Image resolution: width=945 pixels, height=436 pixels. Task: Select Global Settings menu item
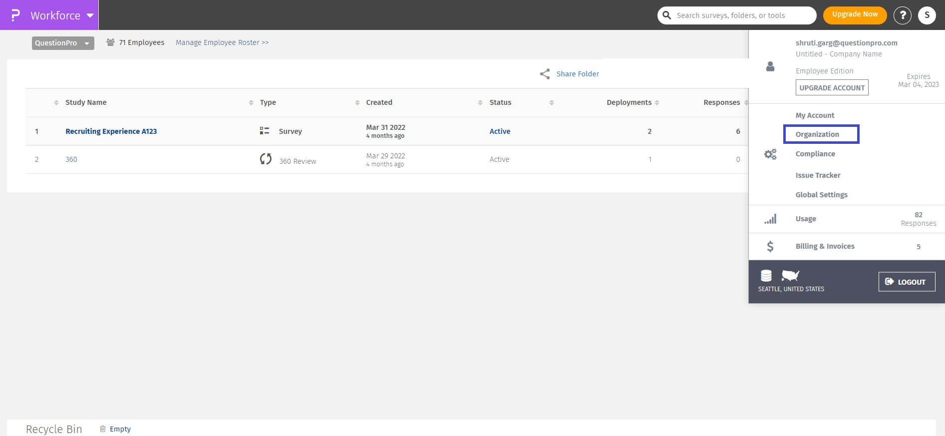[x=821, y=195]
